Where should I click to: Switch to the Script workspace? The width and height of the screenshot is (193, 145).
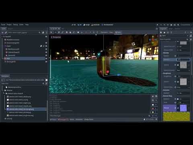click(86, 25)
